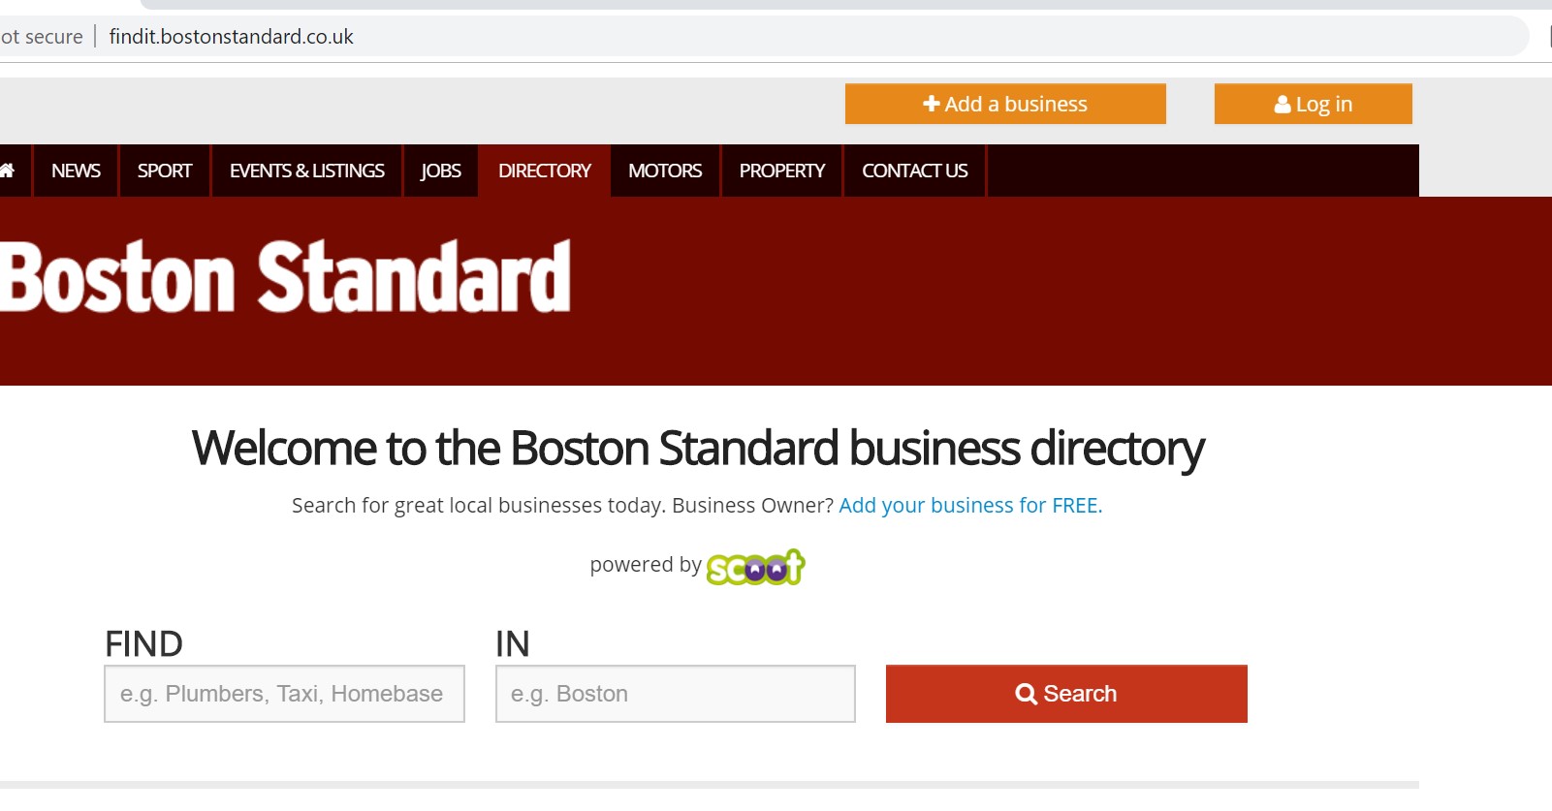This screenshot has height=811, width=1552.
Task: Open the Motors section
Action: (665, 171)
